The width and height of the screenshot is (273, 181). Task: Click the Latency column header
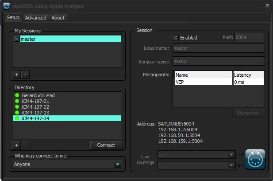[x=249, y=75]
